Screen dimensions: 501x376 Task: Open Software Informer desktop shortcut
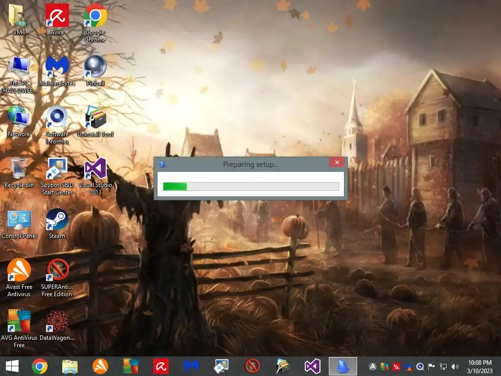tap(57, 125)
